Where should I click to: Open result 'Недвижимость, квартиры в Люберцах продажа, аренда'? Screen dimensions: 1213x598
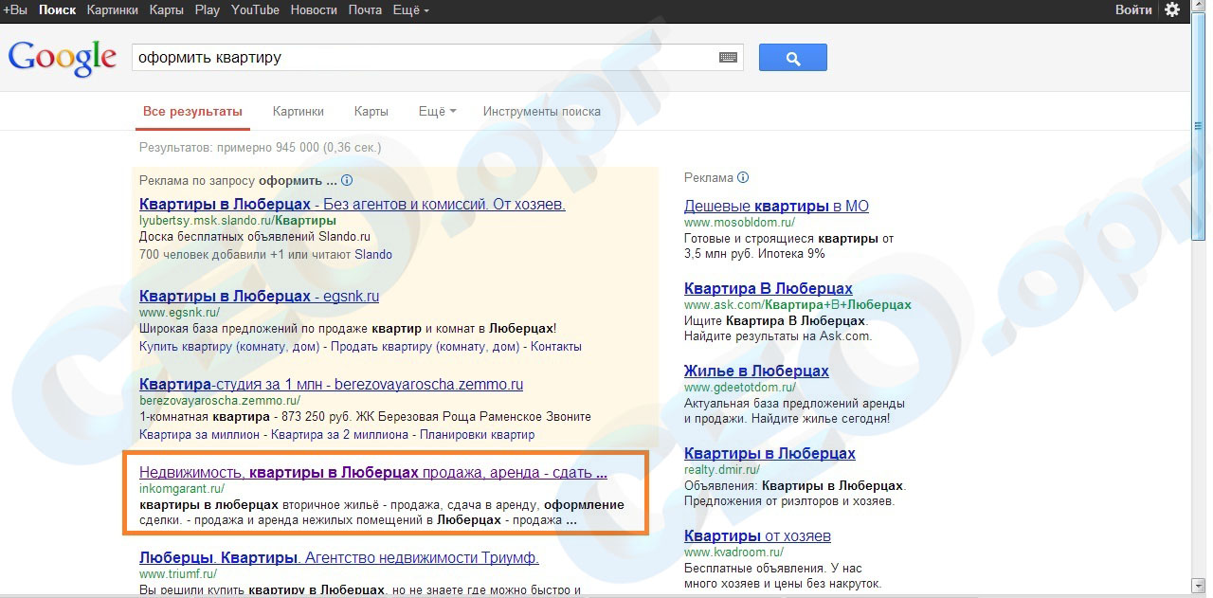pos(373,472)
